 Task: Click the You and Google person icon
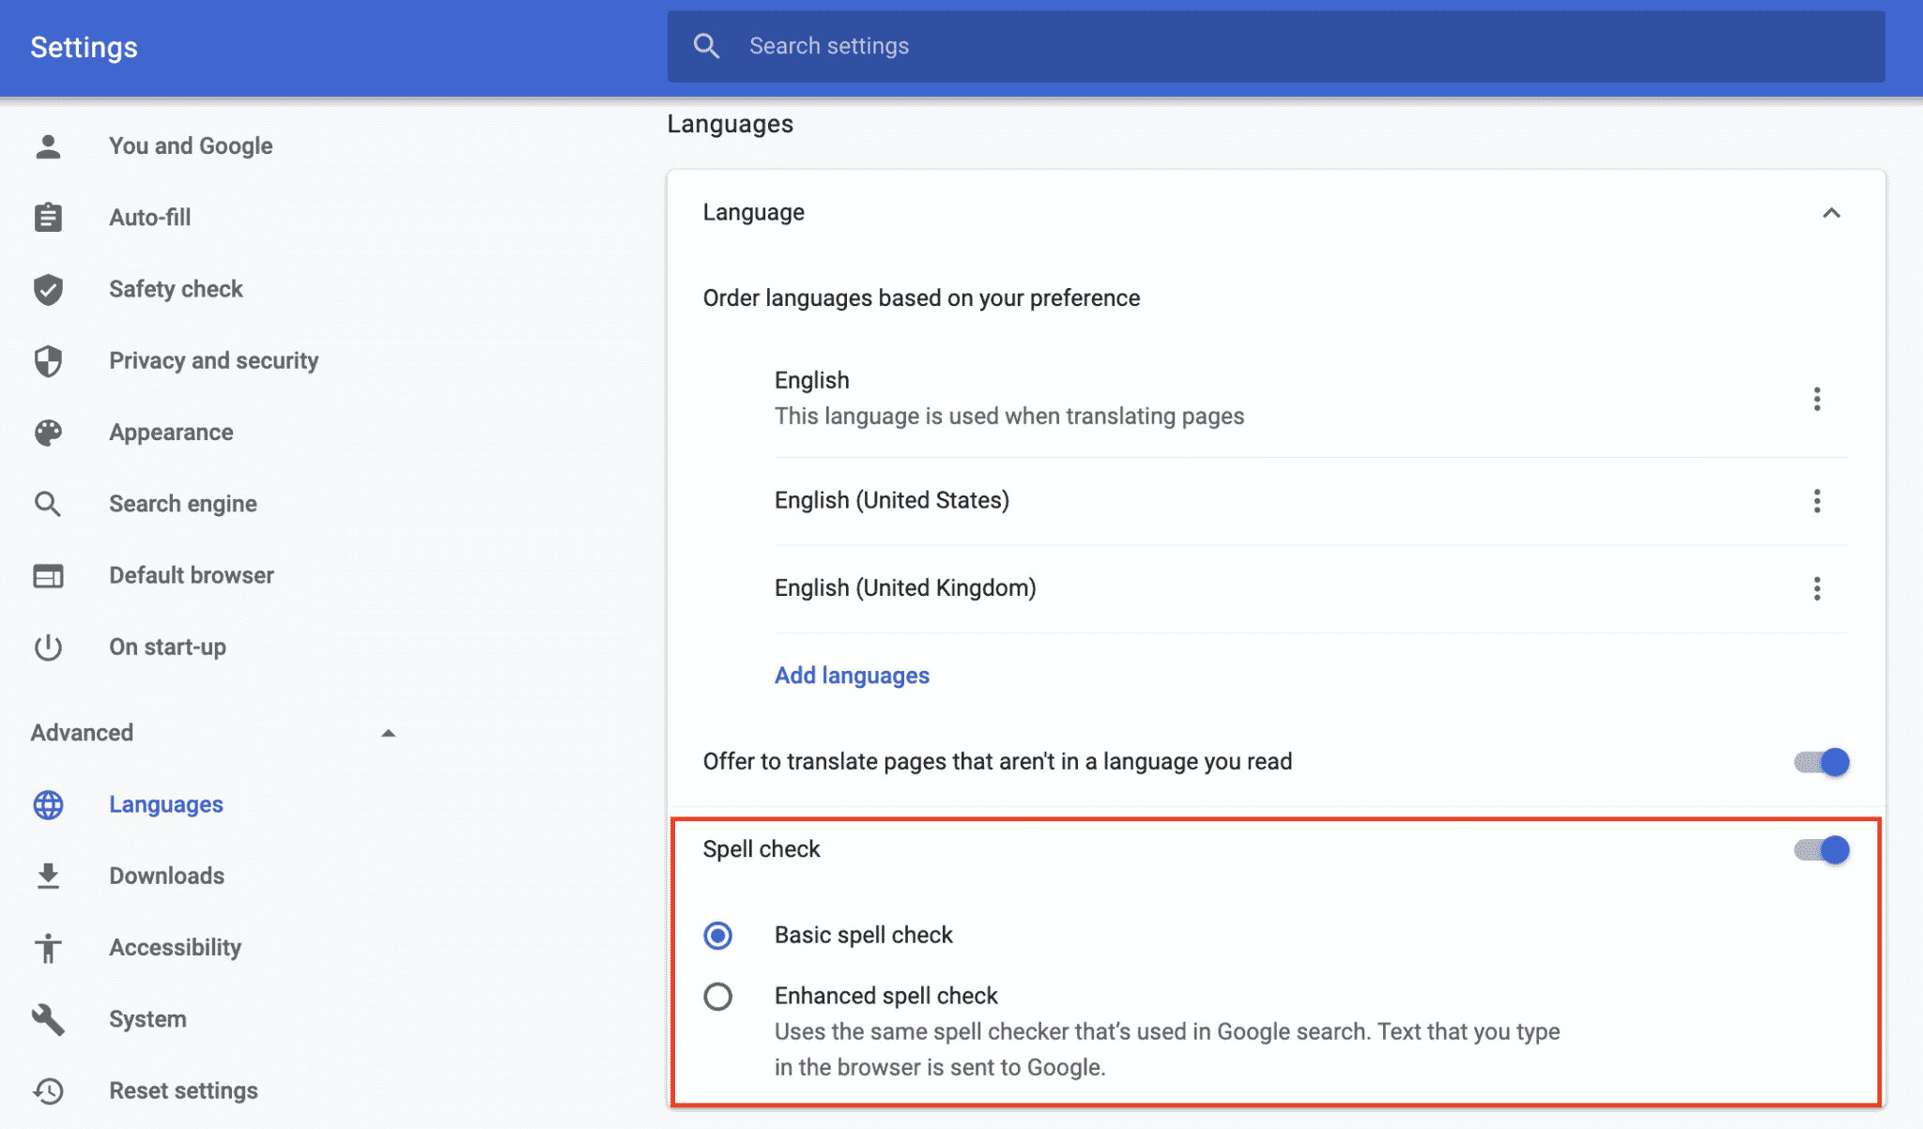coord(48,146)
